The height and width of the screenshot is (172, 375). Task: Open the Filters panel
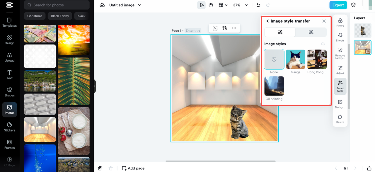coord(340,23)
